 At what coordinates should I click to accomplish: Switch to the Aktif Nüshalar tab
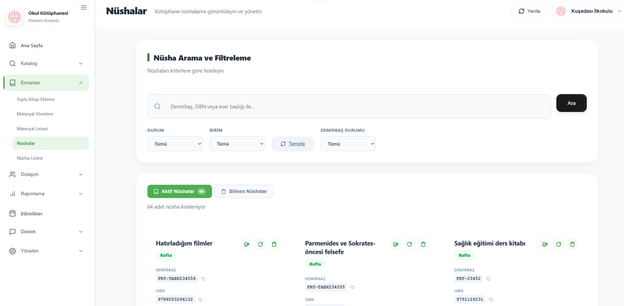[180, 191]
